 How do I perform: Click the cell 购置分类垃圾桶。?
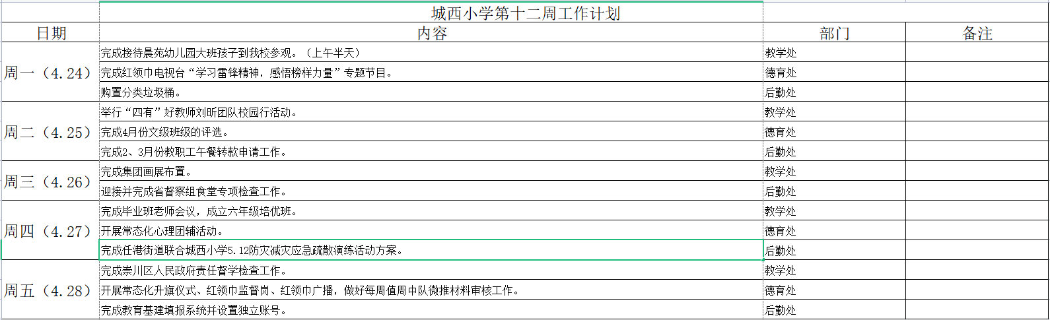pyautogui.click(x=431, y=92)
